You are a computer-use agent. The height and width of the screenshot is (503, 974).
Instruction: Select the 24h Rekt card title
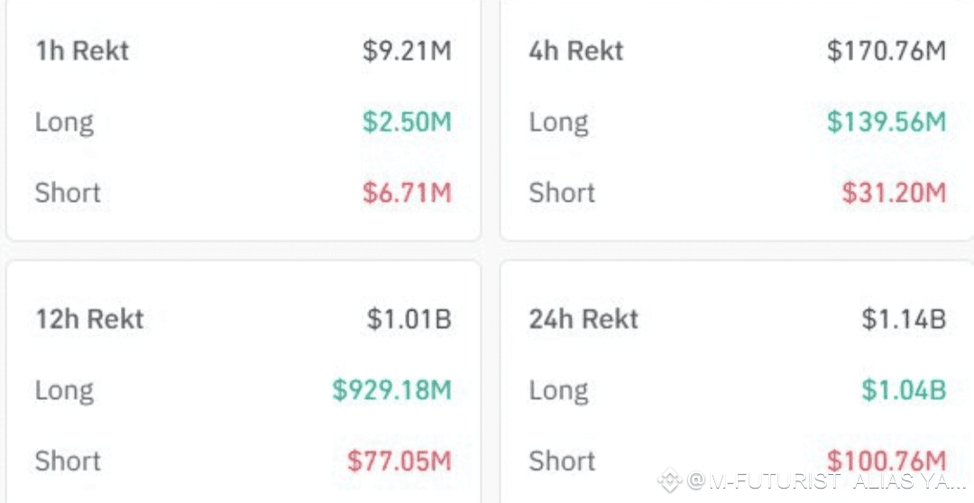[583, 318]
